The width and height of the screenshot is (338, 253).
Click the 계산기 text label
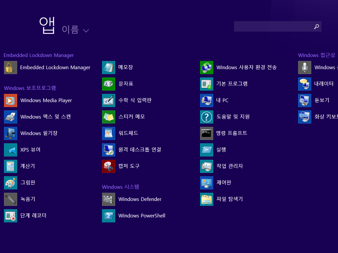[x=28, y=166]
